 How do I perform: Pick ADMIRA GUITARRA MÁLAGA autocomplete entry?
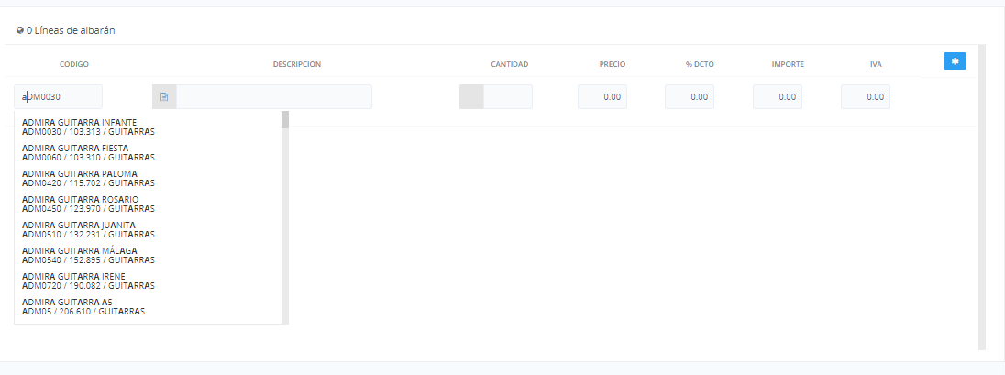coord(148,255)
